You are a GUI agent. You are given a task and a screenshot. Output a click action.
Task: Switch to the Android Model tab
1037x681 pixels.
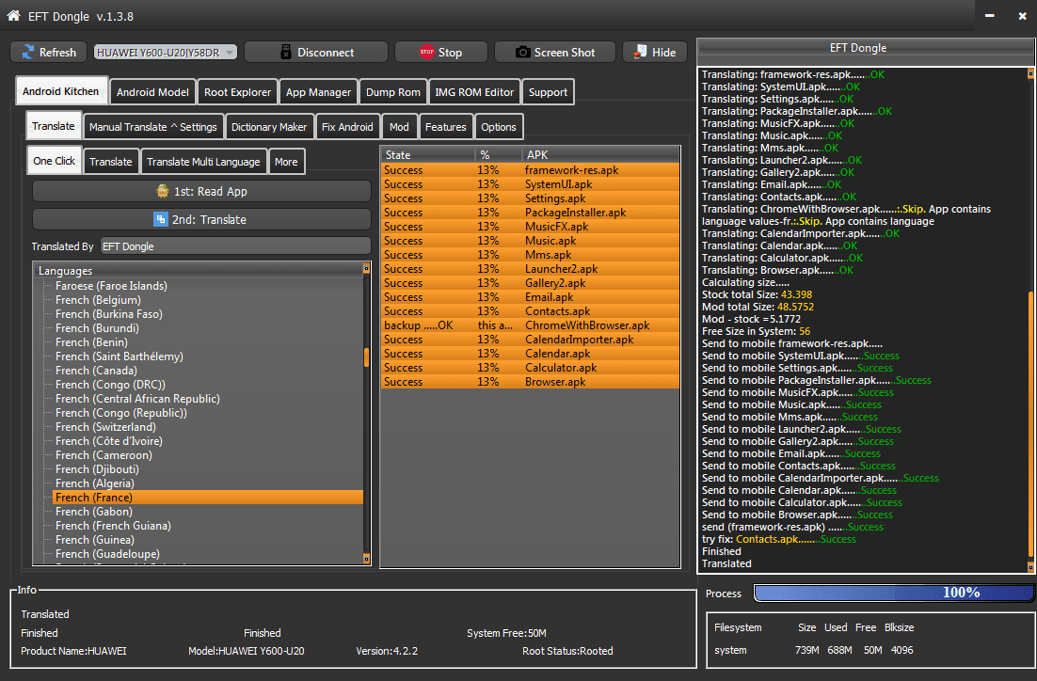(152, 92)
